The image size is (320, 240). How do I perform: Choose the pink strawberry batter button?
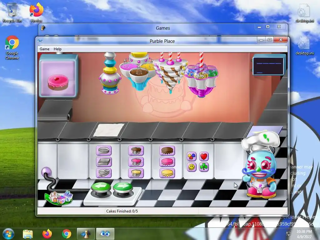(x=136, y=162)
